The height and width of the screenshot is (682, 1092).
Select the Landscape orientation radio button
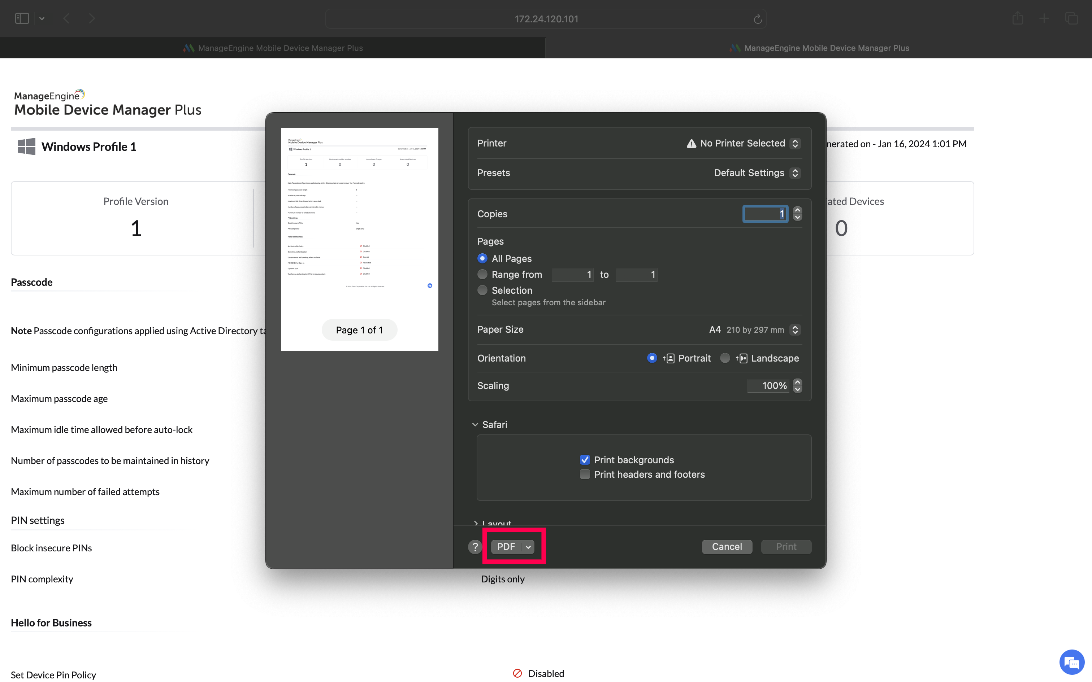(x=725, y=358)
